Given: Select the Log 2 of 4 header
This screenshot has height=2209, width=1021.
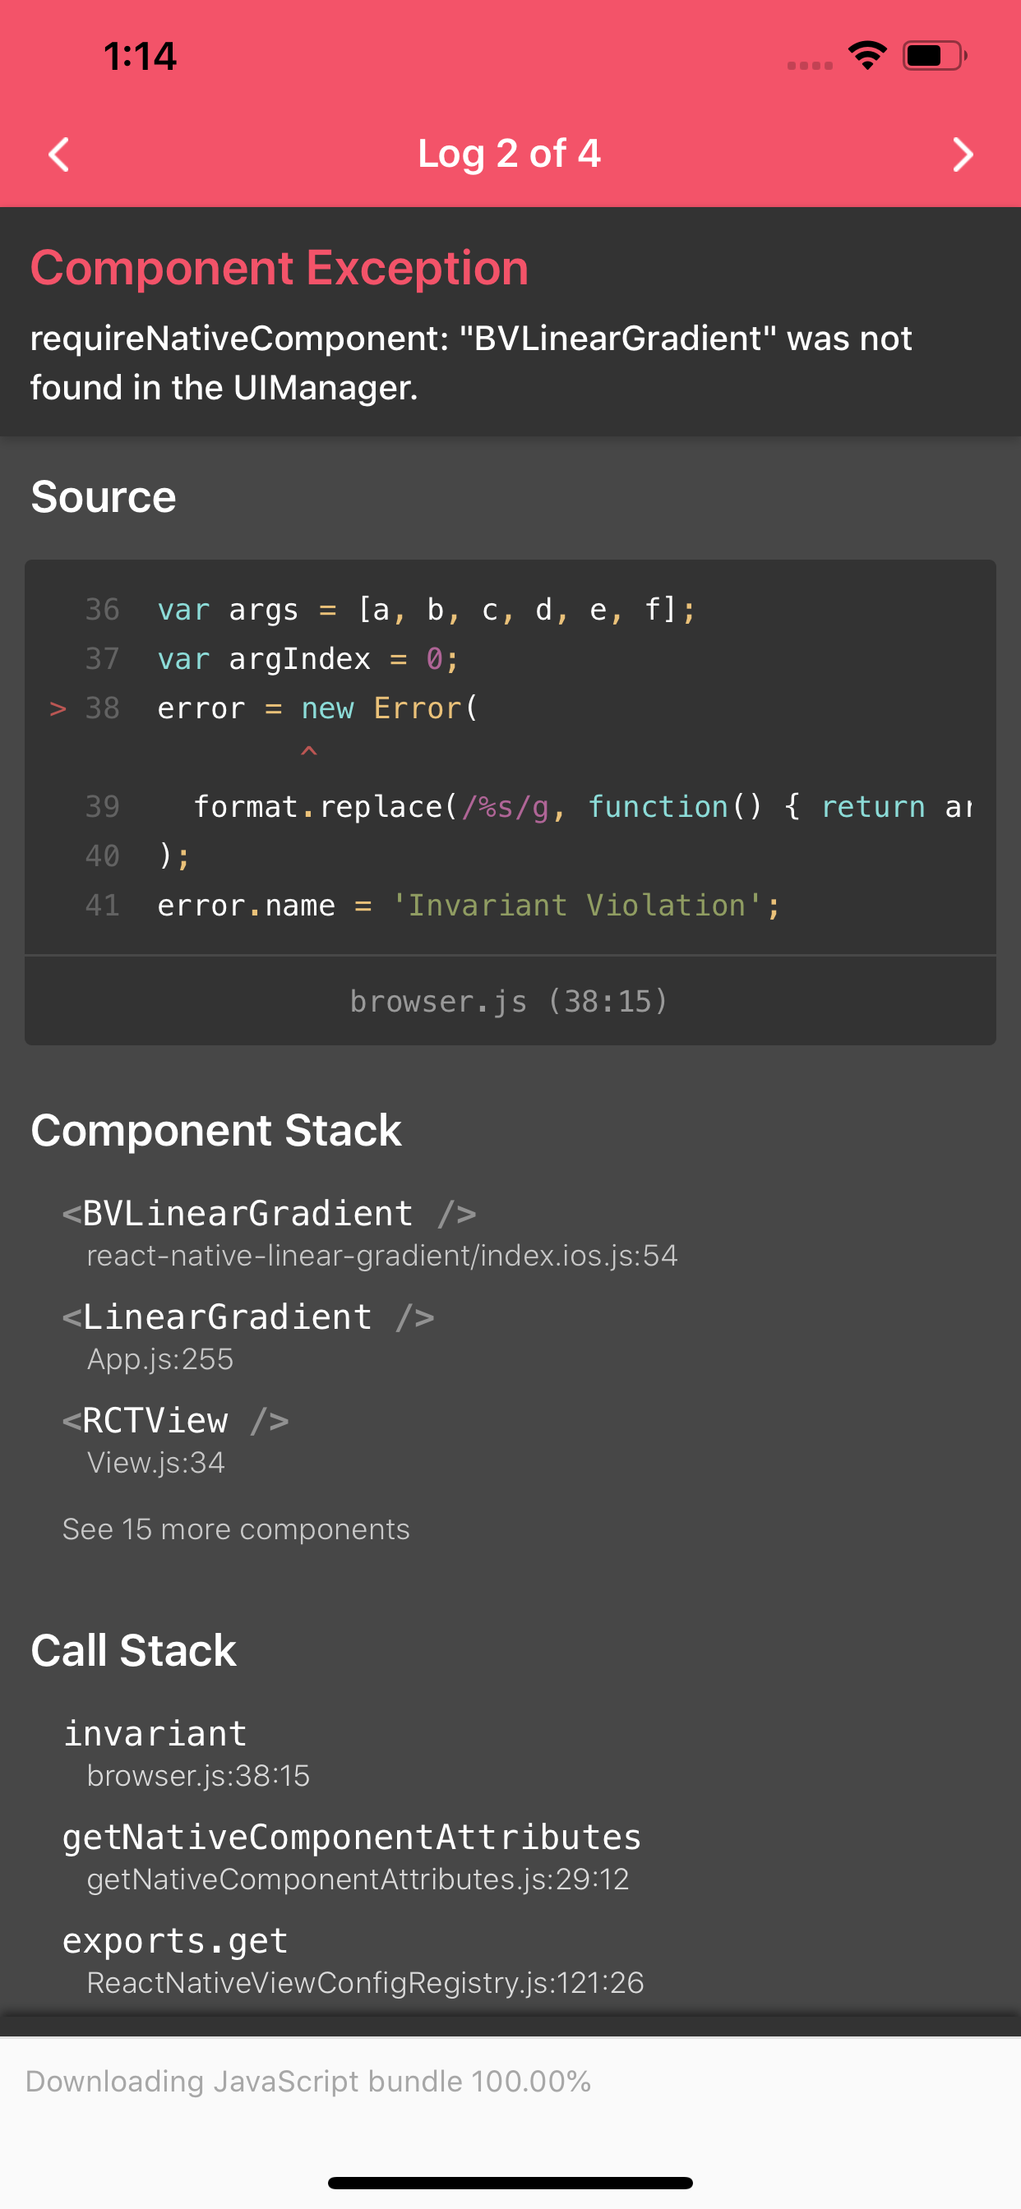Looking at the screenshot, I should [510, 154].
